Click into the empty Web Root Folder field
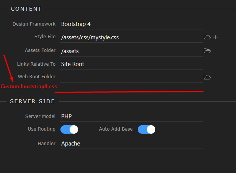This screenshot has height=173, width=236. pyautogui.click(x=131, y=77)
